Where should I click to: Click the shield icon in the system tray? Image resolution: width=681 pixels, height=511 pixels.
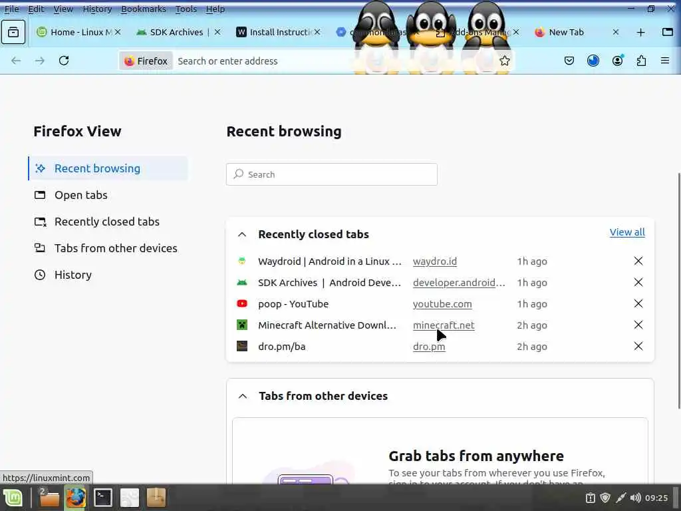pyautogui.click(x=605, y=498)
